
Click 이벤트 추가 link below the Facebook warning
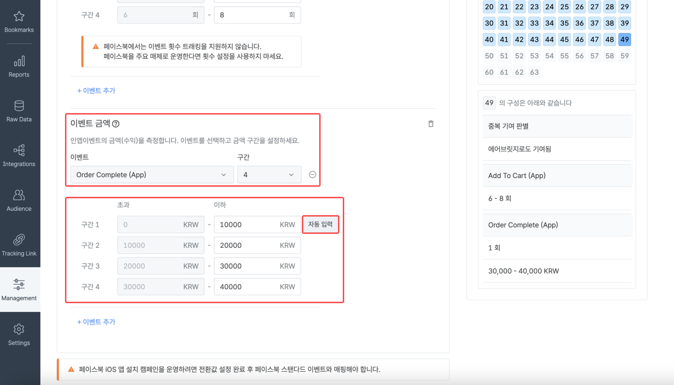96,90
